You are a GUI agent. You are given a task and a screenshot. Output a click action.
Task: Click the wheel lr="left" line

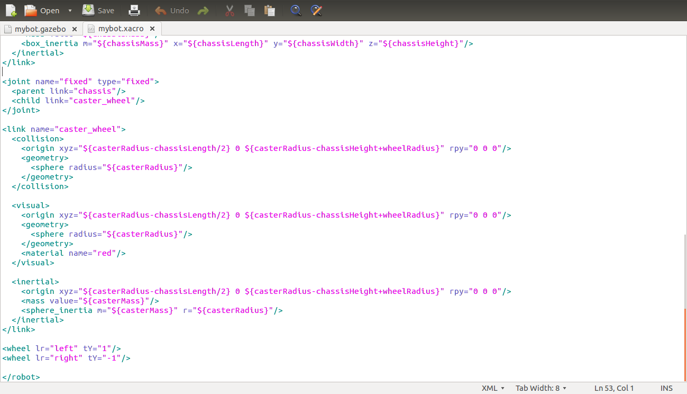coord(61,348)
